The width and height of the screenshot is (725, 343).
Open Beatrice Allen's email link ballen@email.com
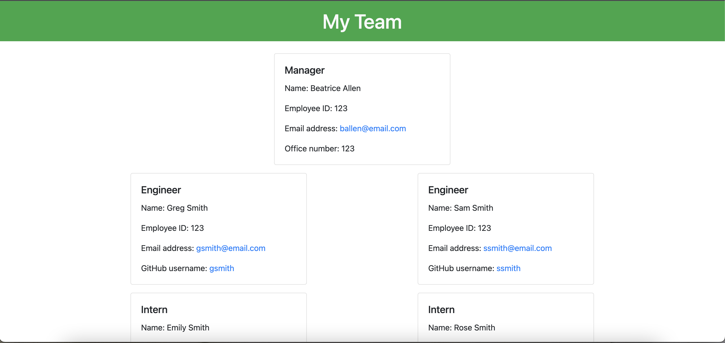[373, 128]
